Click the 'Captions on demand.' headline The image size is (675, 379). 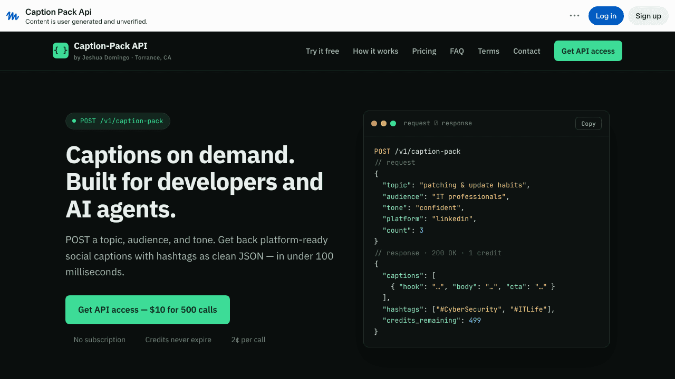(x=180, y=155)
